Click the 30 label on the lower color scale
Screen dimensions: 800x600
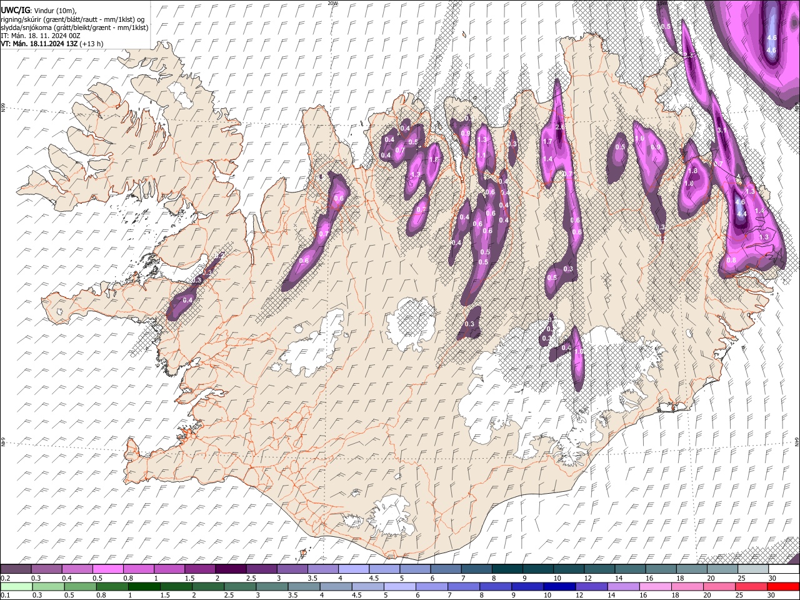[771, 595]
